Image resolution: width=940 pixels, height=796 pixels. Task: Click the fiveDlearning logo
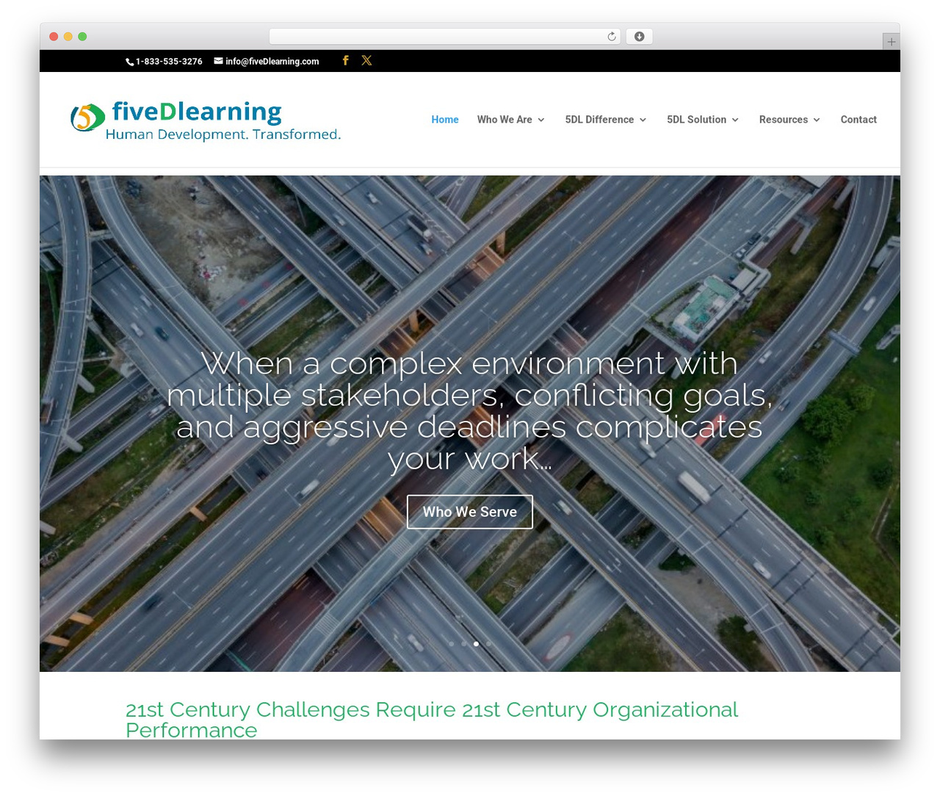coord(206,120)
